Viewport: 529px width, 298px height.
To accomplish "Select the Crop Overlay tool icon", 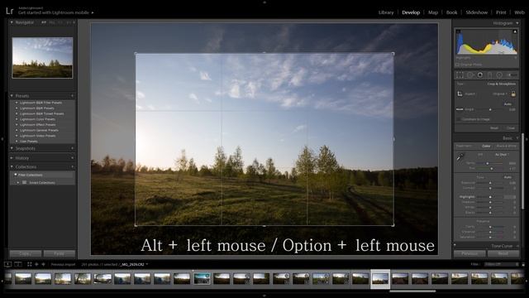I will 460,74.
